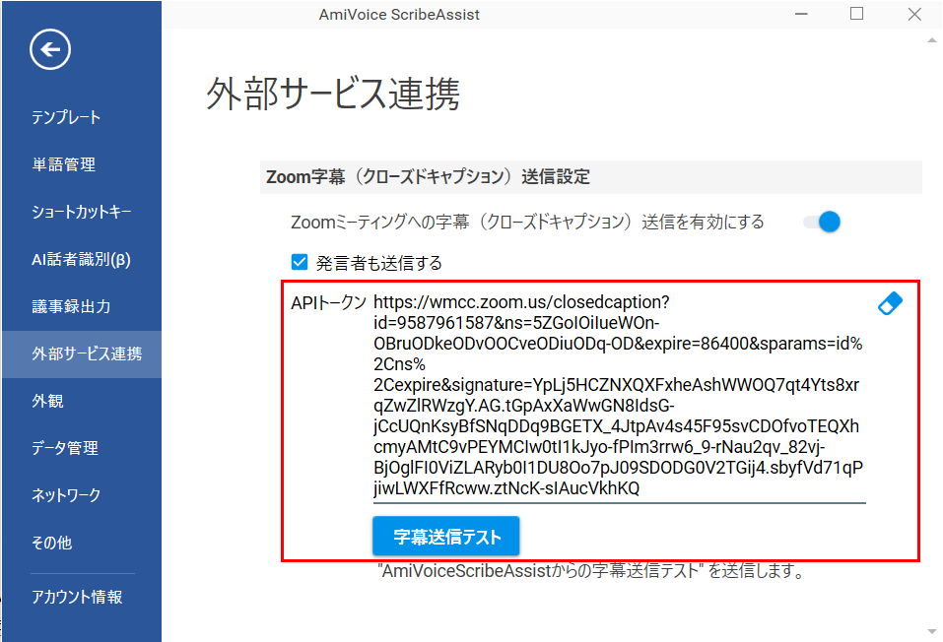Click the Zoom字幕 送信設定 section header
Image resolution: width=943 pixels, height=642 pixels.
coord(590,177)
